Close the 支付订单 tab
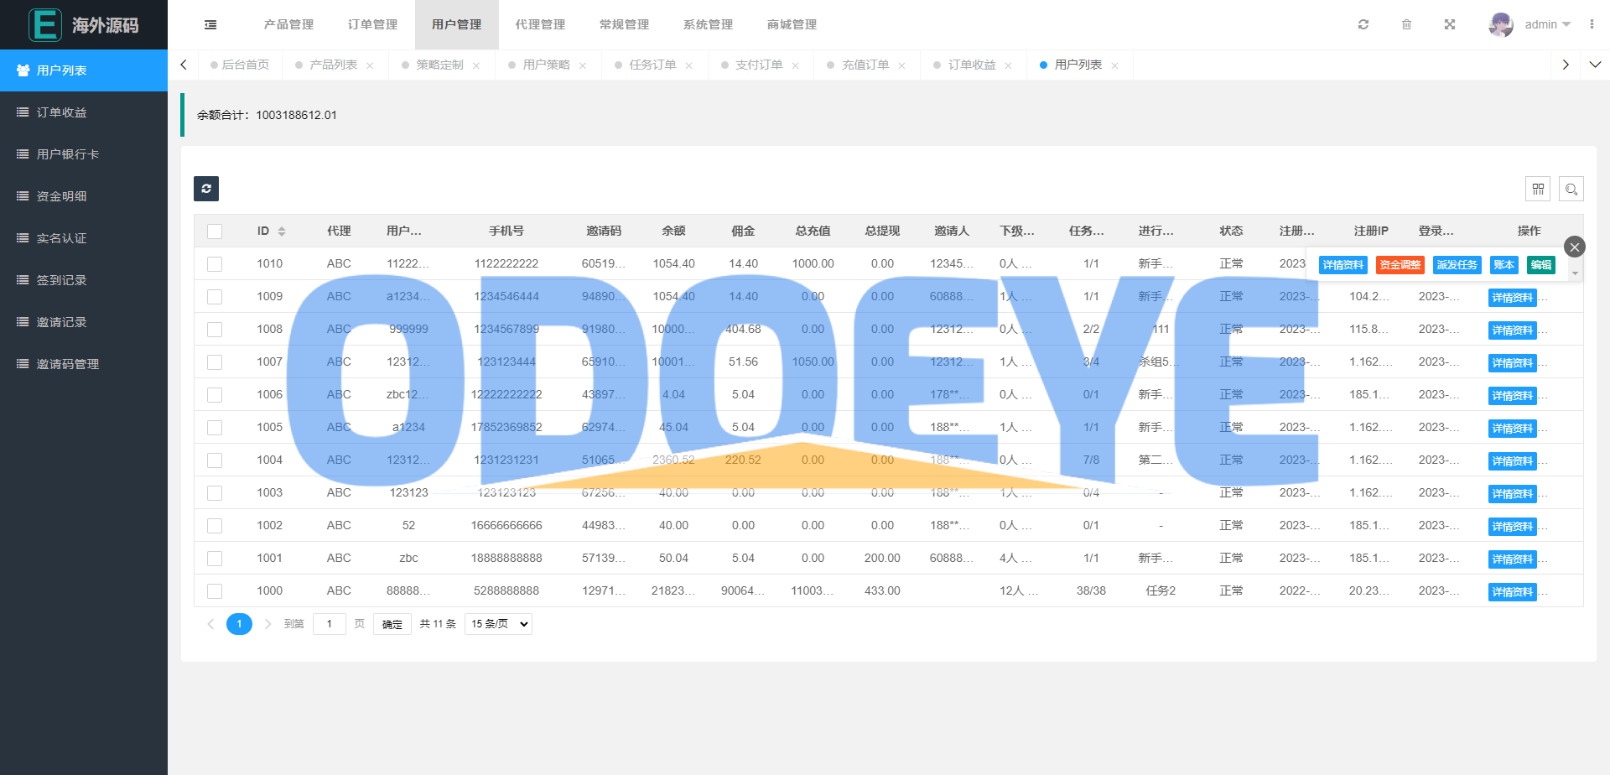This screenshot has height=775, width=1610. coord(796,65)
